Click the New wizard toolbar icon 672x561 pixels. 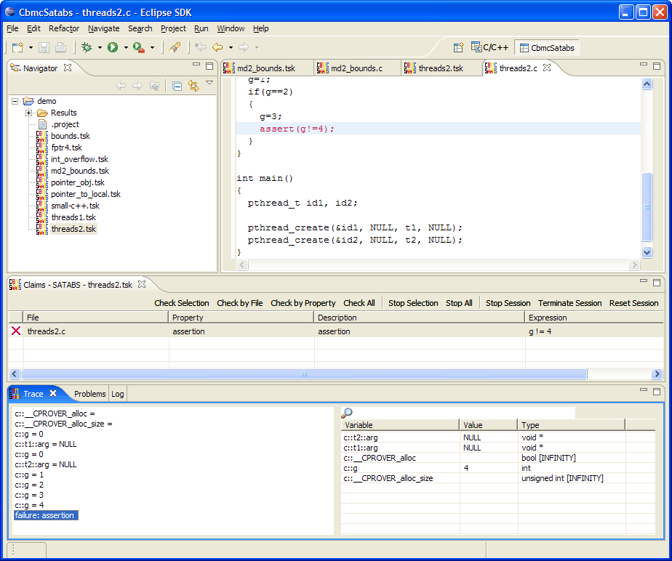click(x=17, y=47)
